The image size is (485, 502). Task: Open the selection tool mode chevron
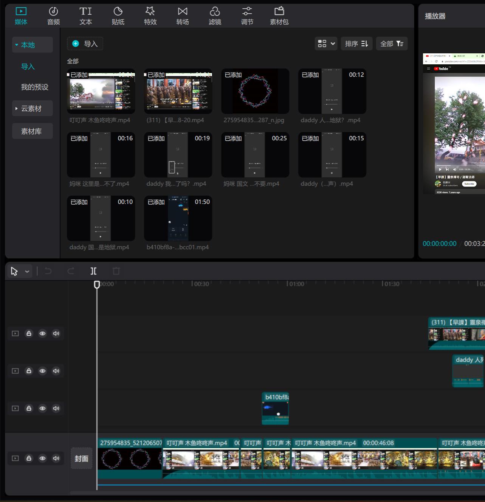tap(27, 271)
